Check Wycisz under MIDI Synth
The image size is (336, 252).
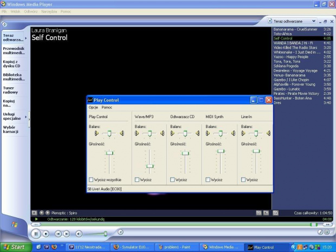tap(208, 179)
